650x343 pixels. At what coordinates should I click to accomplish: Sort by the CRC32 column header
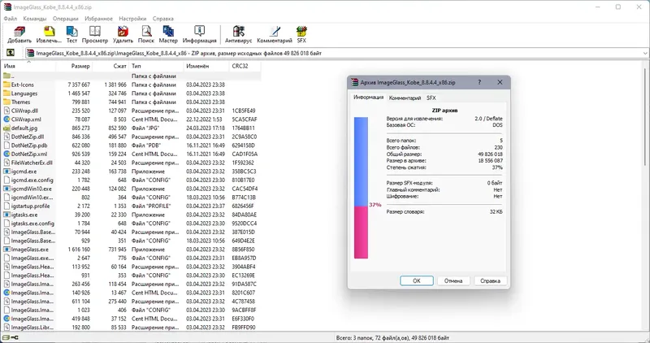245,66
